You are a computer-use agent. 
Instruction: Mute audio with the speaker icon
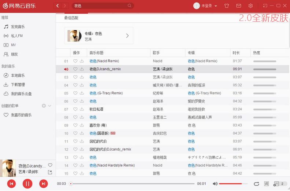tap(215, 184)
